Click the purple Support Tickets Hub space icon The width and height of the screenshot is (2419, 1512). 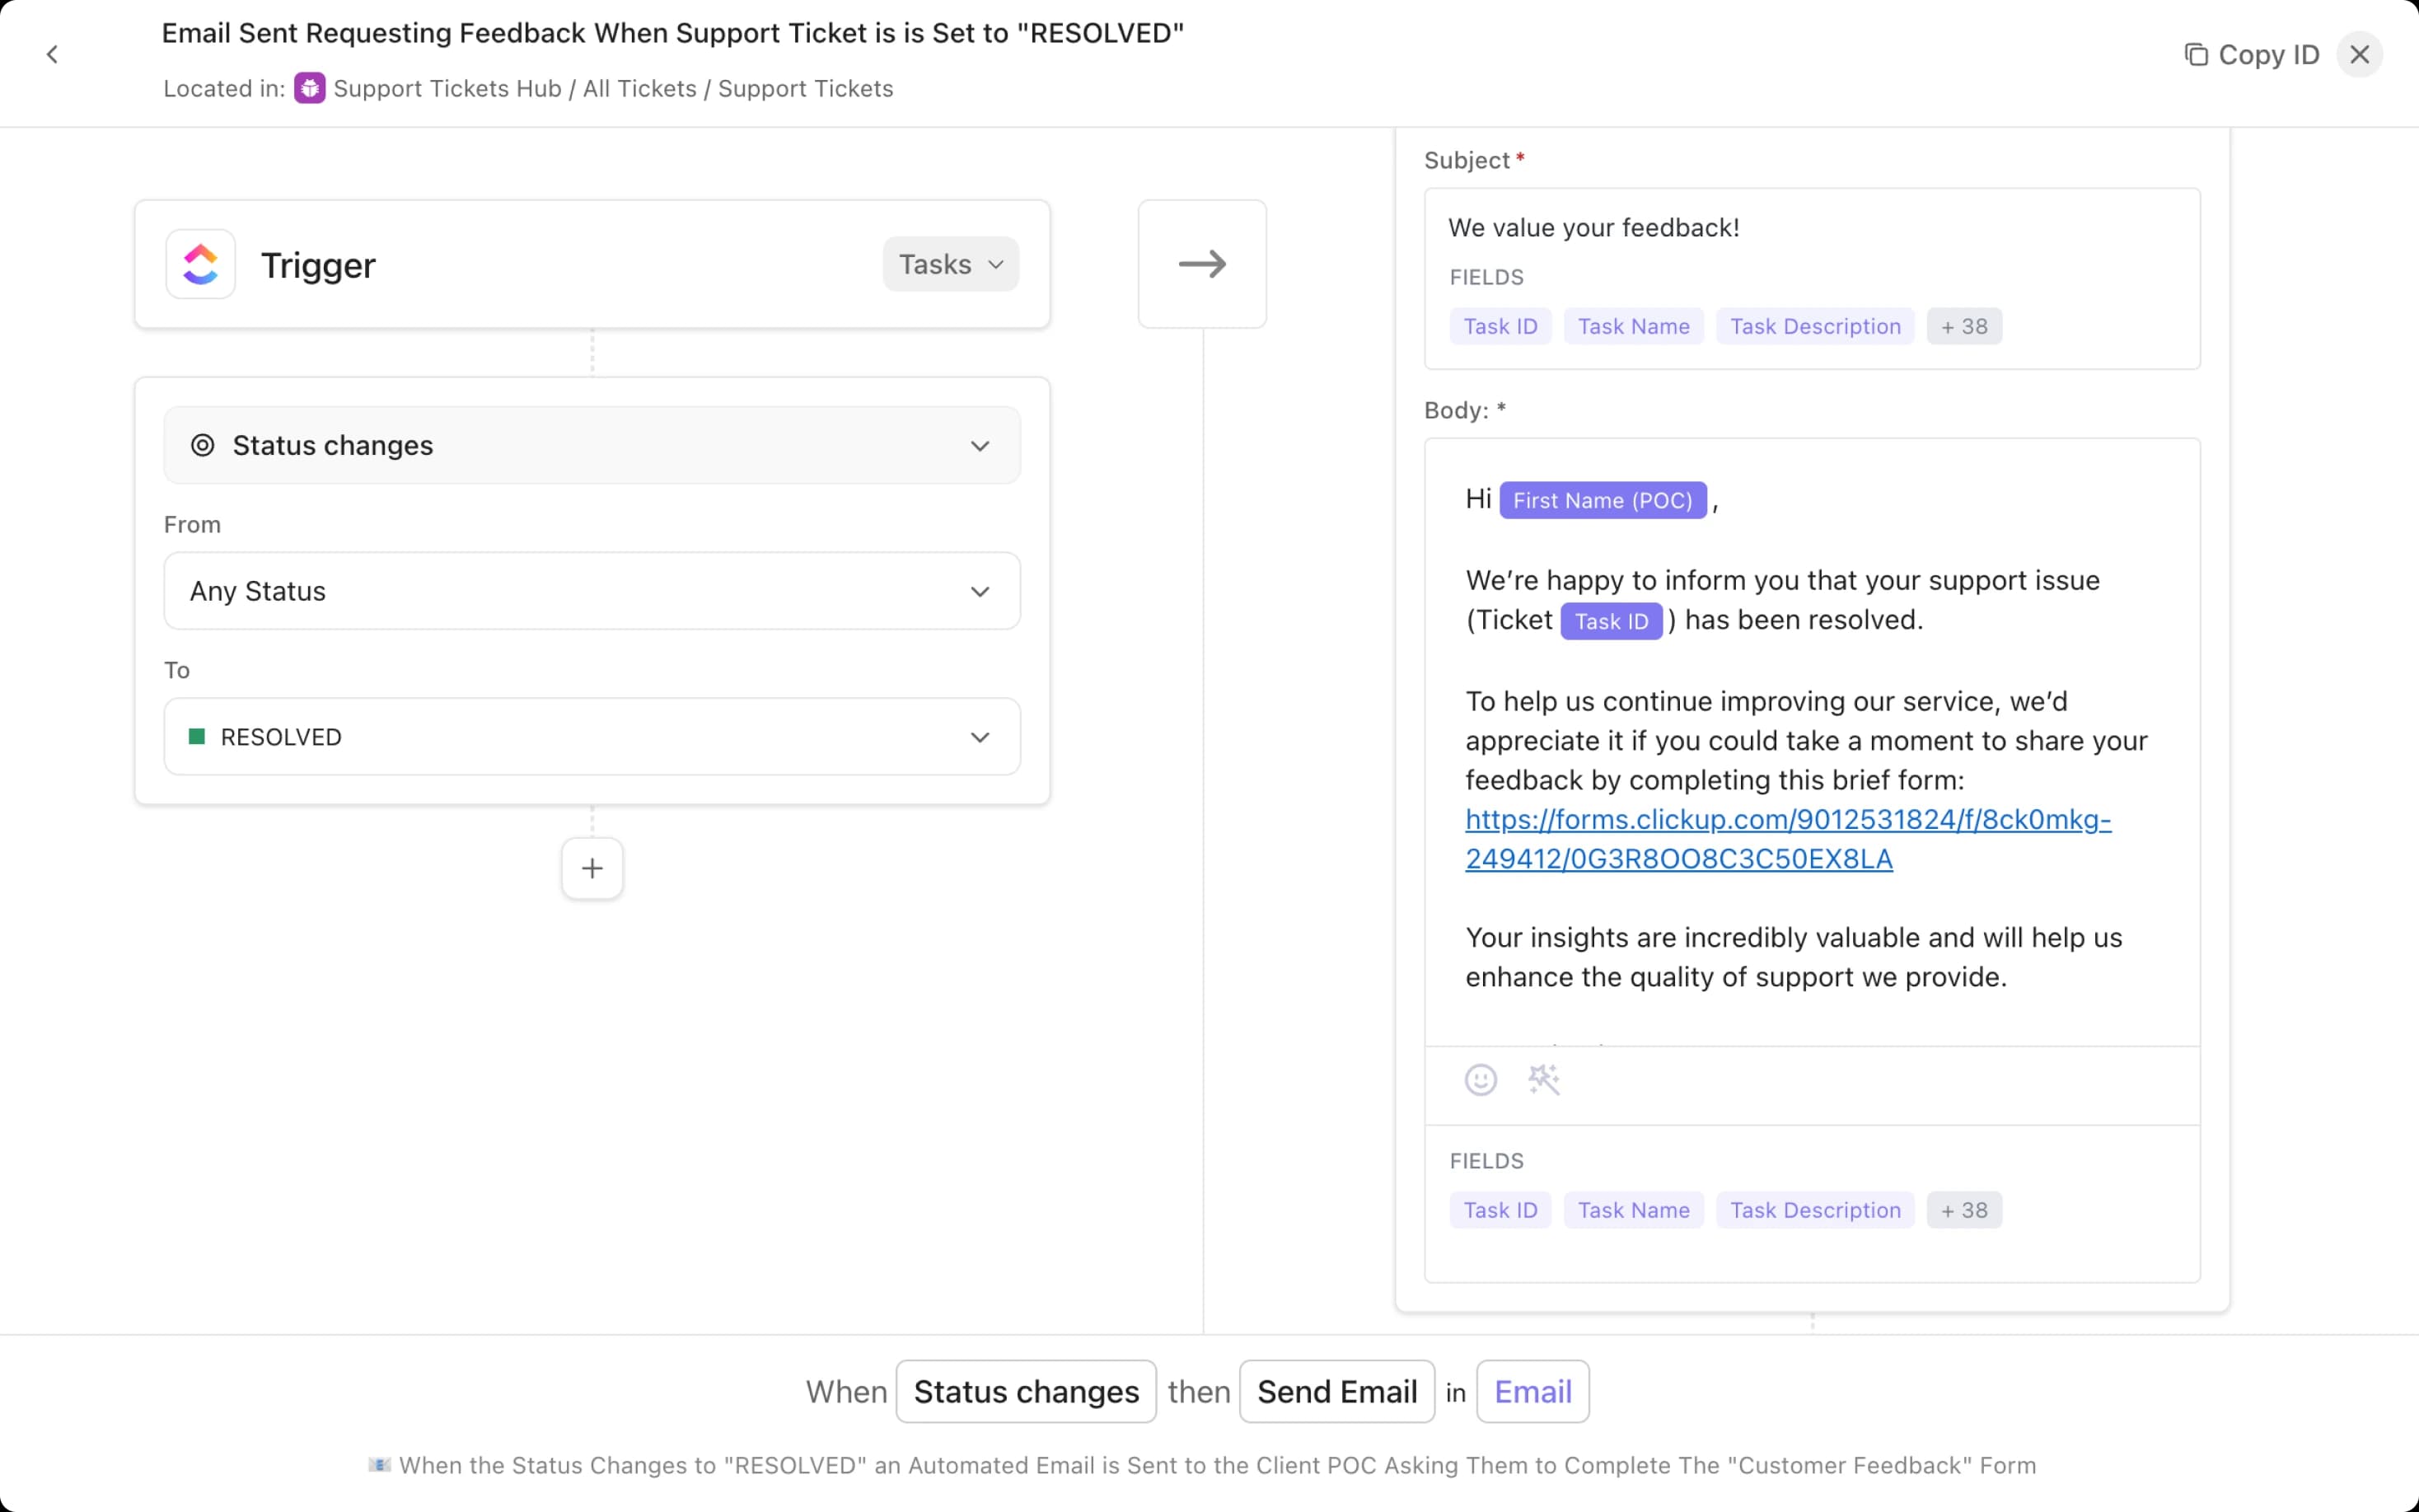[x=310, y=88]
